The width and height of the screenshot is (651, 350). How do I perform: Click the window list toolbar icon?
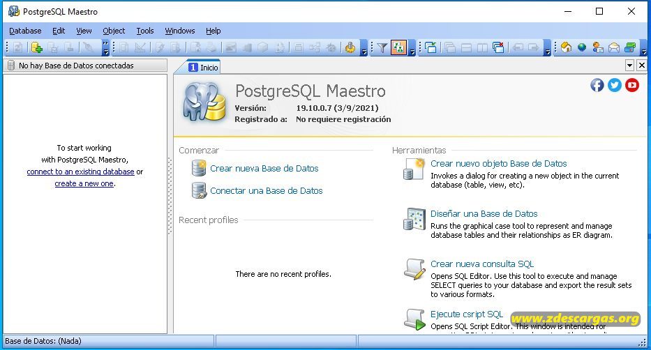point(431,47)
